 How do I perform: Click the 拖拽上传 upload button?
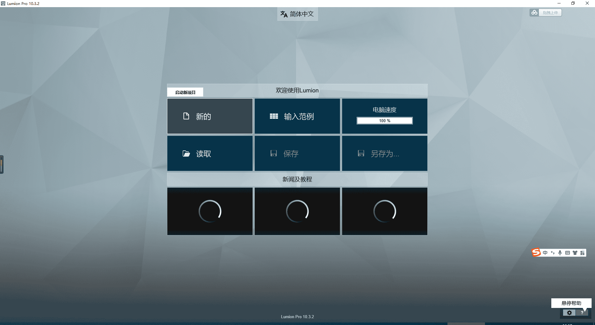[550, 12]
